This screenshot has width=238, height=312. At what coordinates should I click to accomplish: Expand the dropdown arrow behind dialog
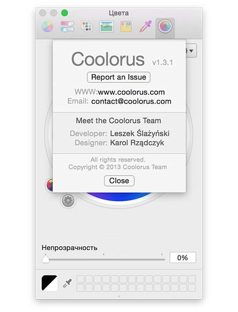click(191, 51)
